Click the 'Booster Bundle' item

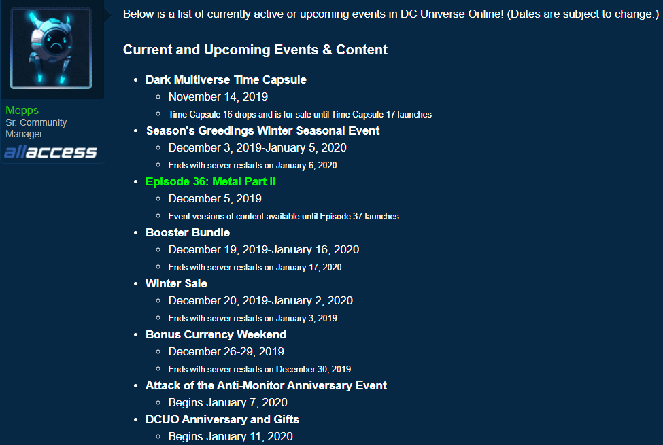[188, 232]
